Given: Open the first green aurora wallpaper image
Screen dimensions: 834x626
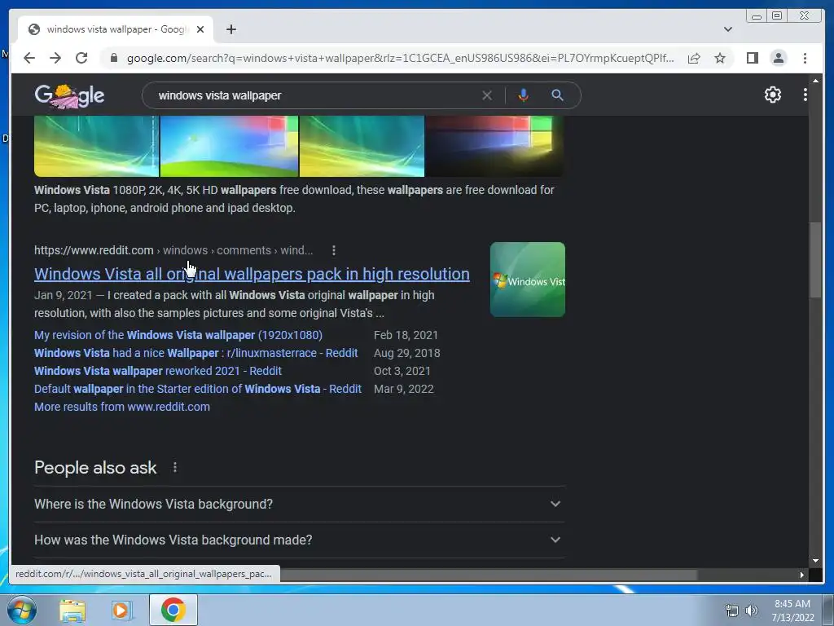Looking at the screenshot, I should coord(96,146).
